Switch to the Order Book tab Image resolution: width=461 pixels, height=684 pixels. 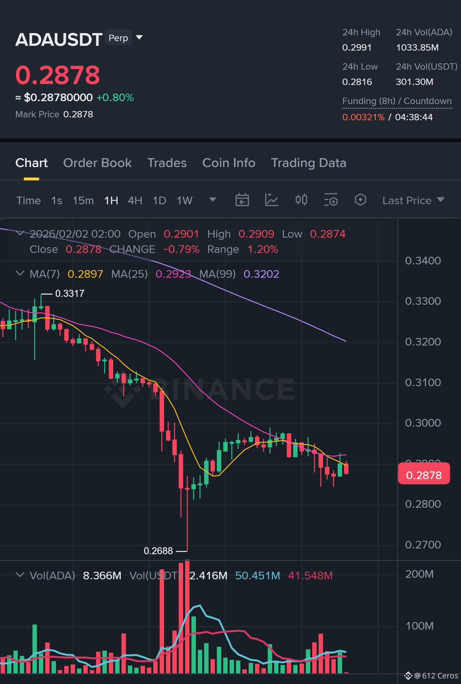click(x=97, y=163)
